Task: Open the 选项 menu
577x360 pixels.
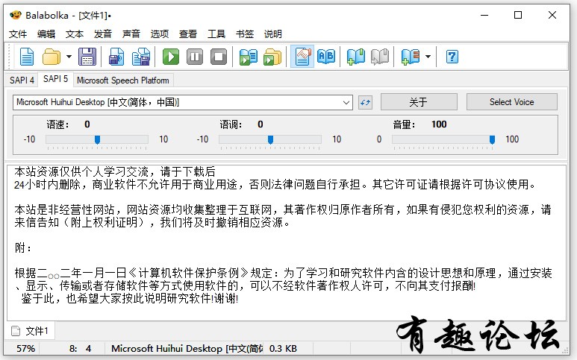Action: pos(159,34)
